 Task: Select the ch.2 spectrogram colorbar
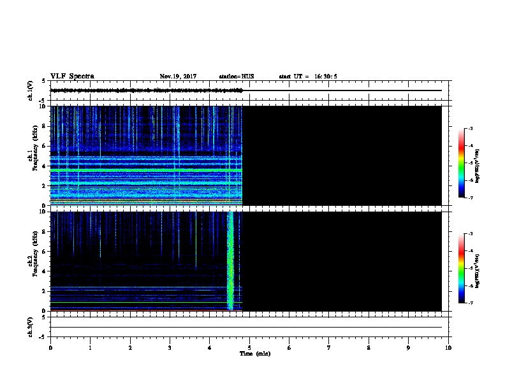pos(461,268)
